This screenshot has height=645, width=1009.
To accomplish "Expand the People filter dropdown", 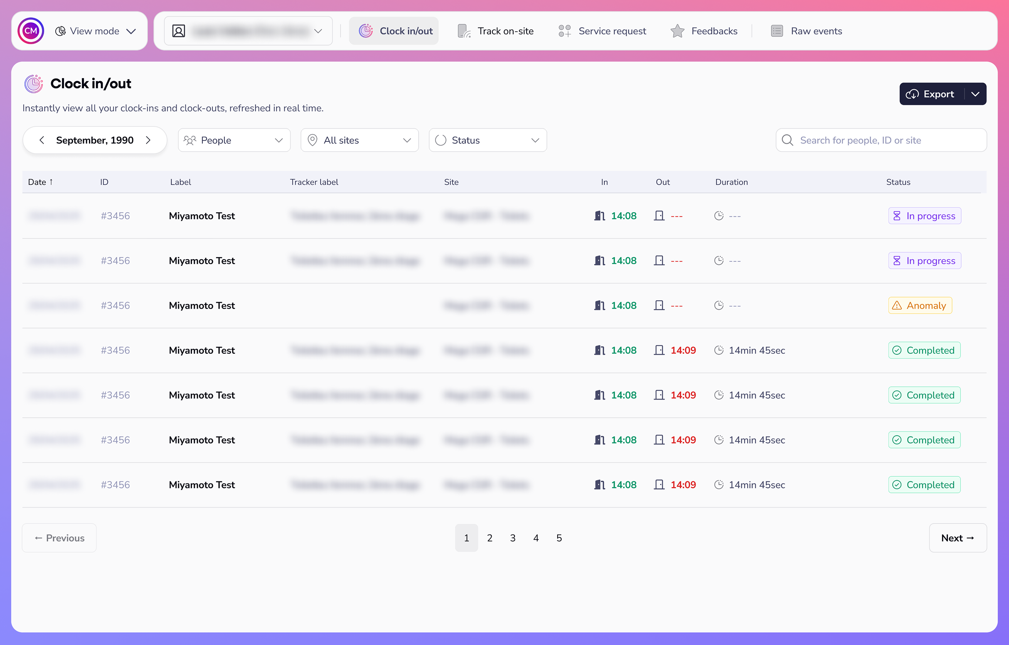I will 234,140.
